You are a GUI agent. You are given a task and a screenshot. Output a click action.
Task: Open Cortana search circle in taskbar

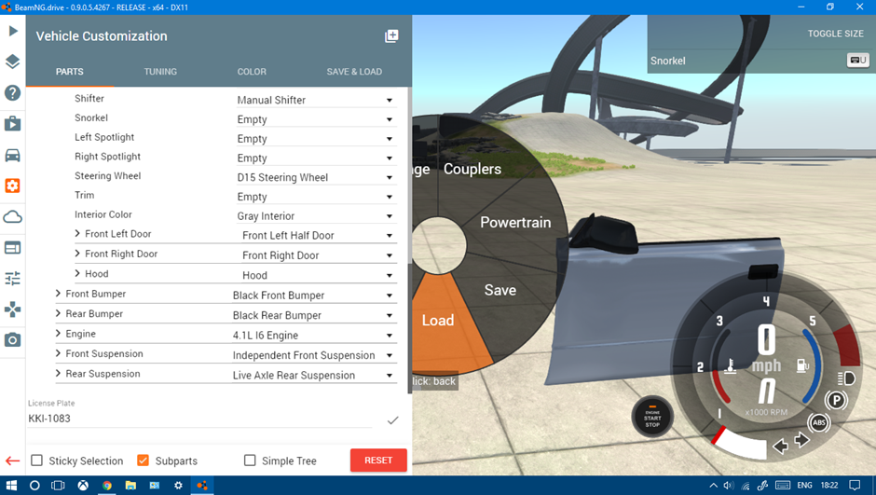coord(34,486)
